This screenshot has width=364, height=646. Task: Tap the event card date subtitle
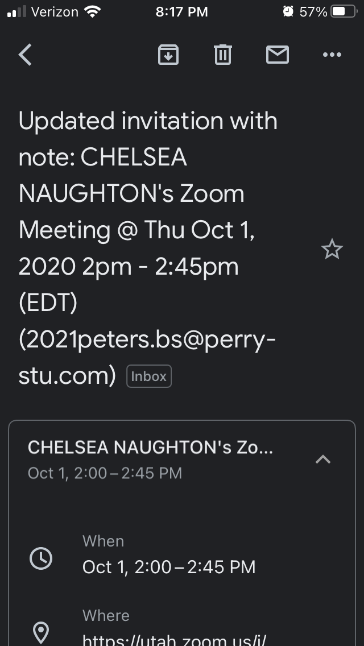point(105,473)
